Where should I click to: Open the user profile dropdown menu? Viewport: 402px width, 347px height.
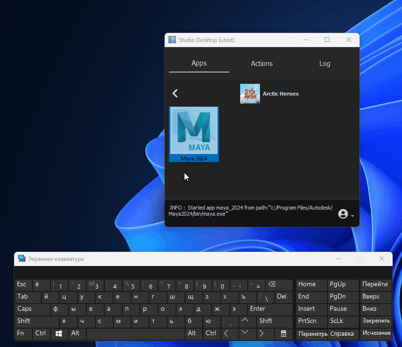click(x=346, y=214)
